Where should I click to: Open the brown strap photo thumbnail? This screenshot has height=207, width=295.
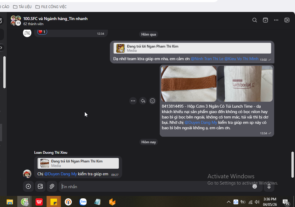coord(189,84)
